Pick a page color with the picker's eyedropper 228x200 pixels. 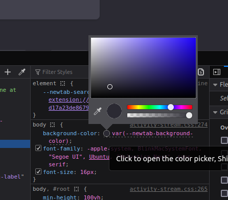(98, 111)
